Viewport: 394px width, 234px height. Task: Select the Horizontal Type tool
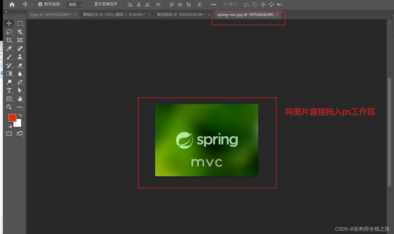point(9,90)
